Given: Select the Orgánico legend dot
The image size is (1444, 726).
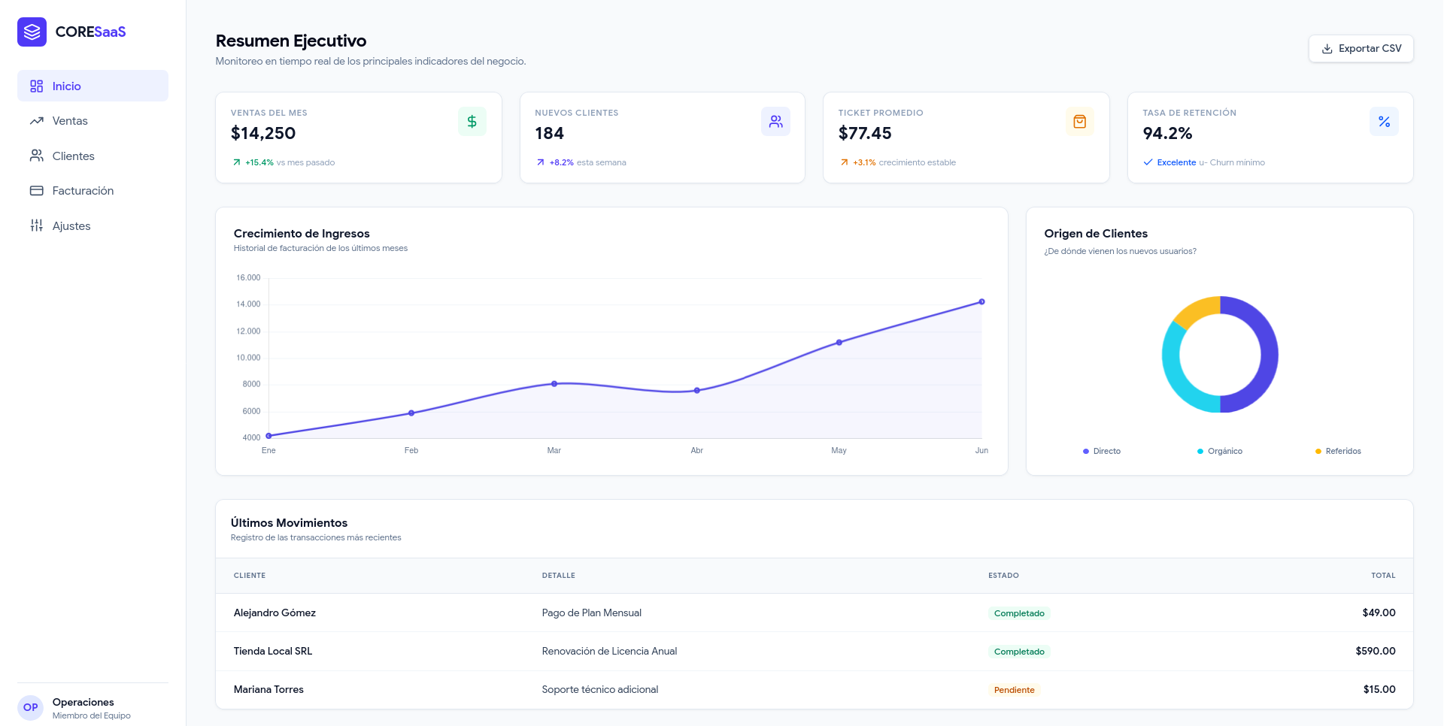Looking at the screenshot, I should pos(1200,452).
